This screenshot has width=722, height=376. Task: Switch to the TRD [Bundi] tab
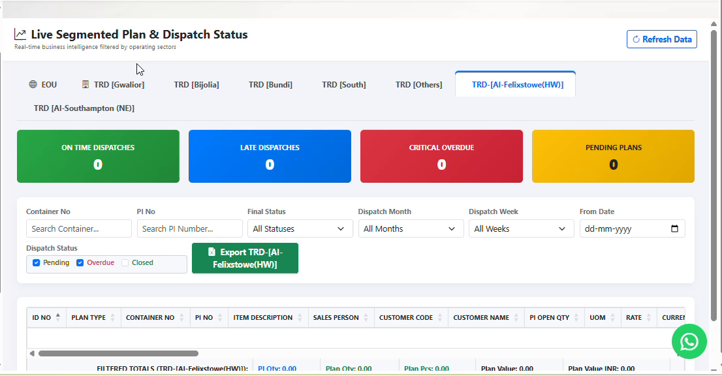(270, 85)
